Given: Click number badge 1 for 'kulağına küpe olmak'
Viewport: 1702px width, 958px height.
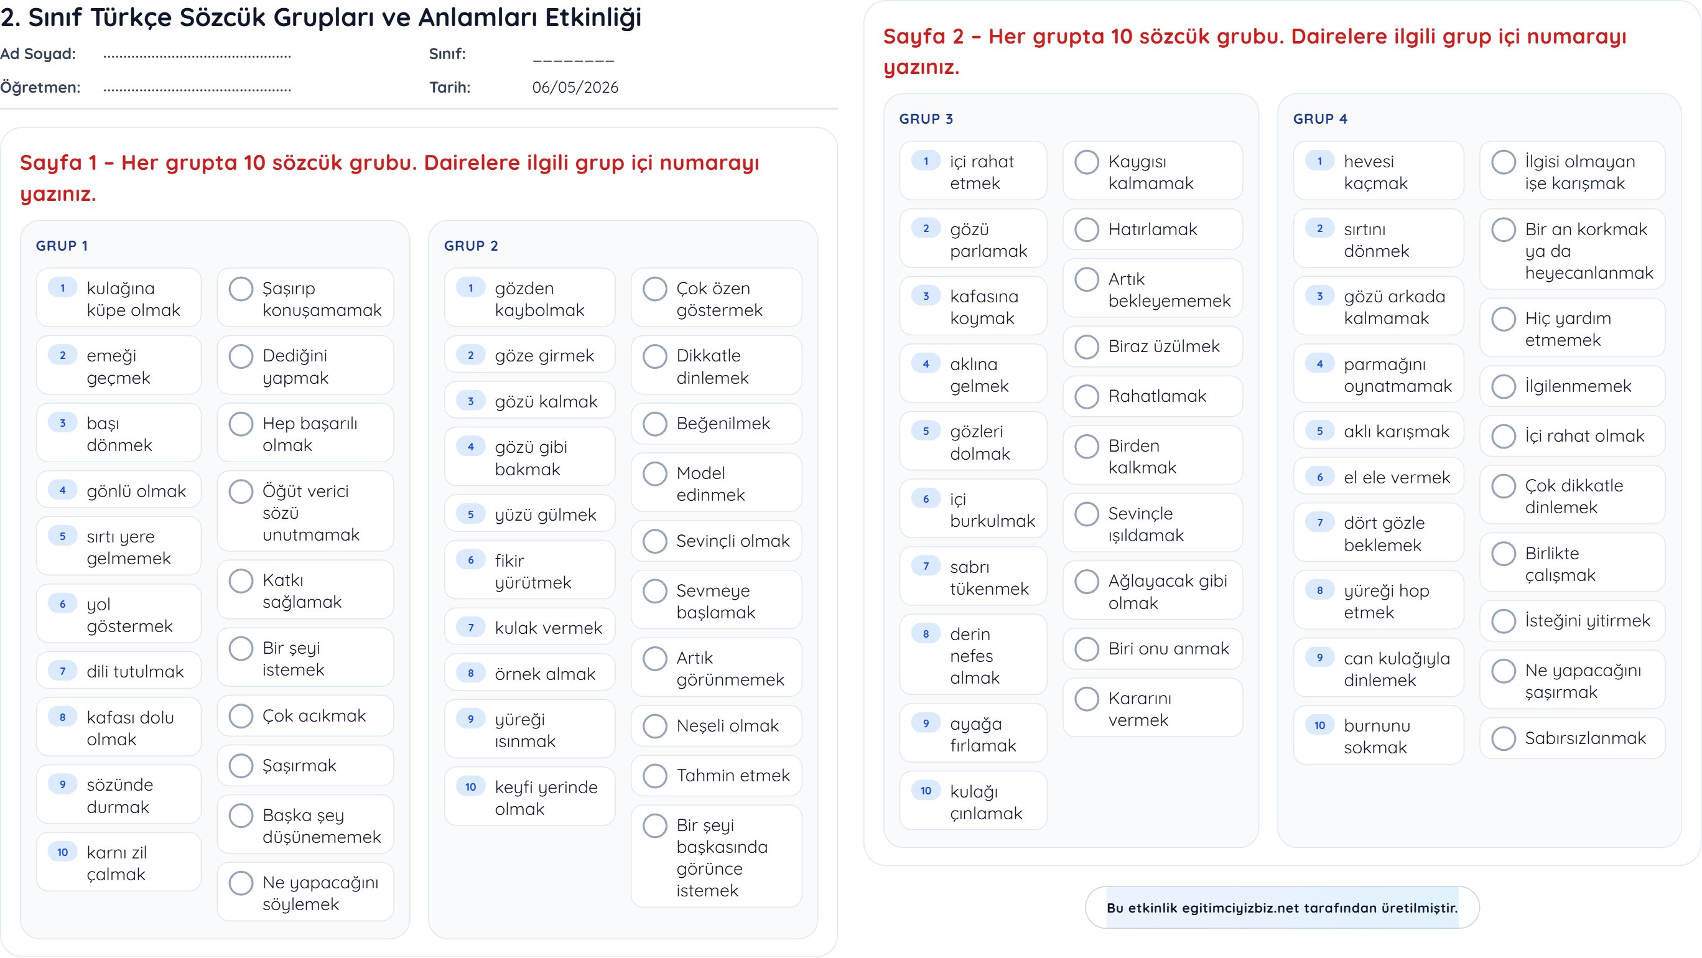Looking at the screenshot, I should (63, 288).
